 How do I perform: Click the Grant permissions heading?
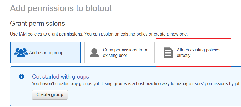pyautogui.click(x=37, y=24)
